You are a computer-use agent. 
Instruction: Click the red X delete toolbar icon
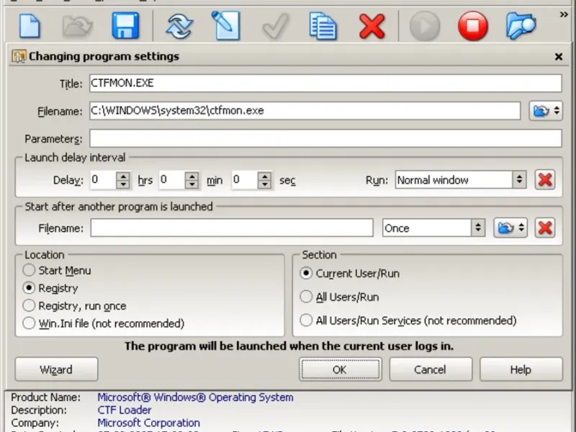click(372, 26)
